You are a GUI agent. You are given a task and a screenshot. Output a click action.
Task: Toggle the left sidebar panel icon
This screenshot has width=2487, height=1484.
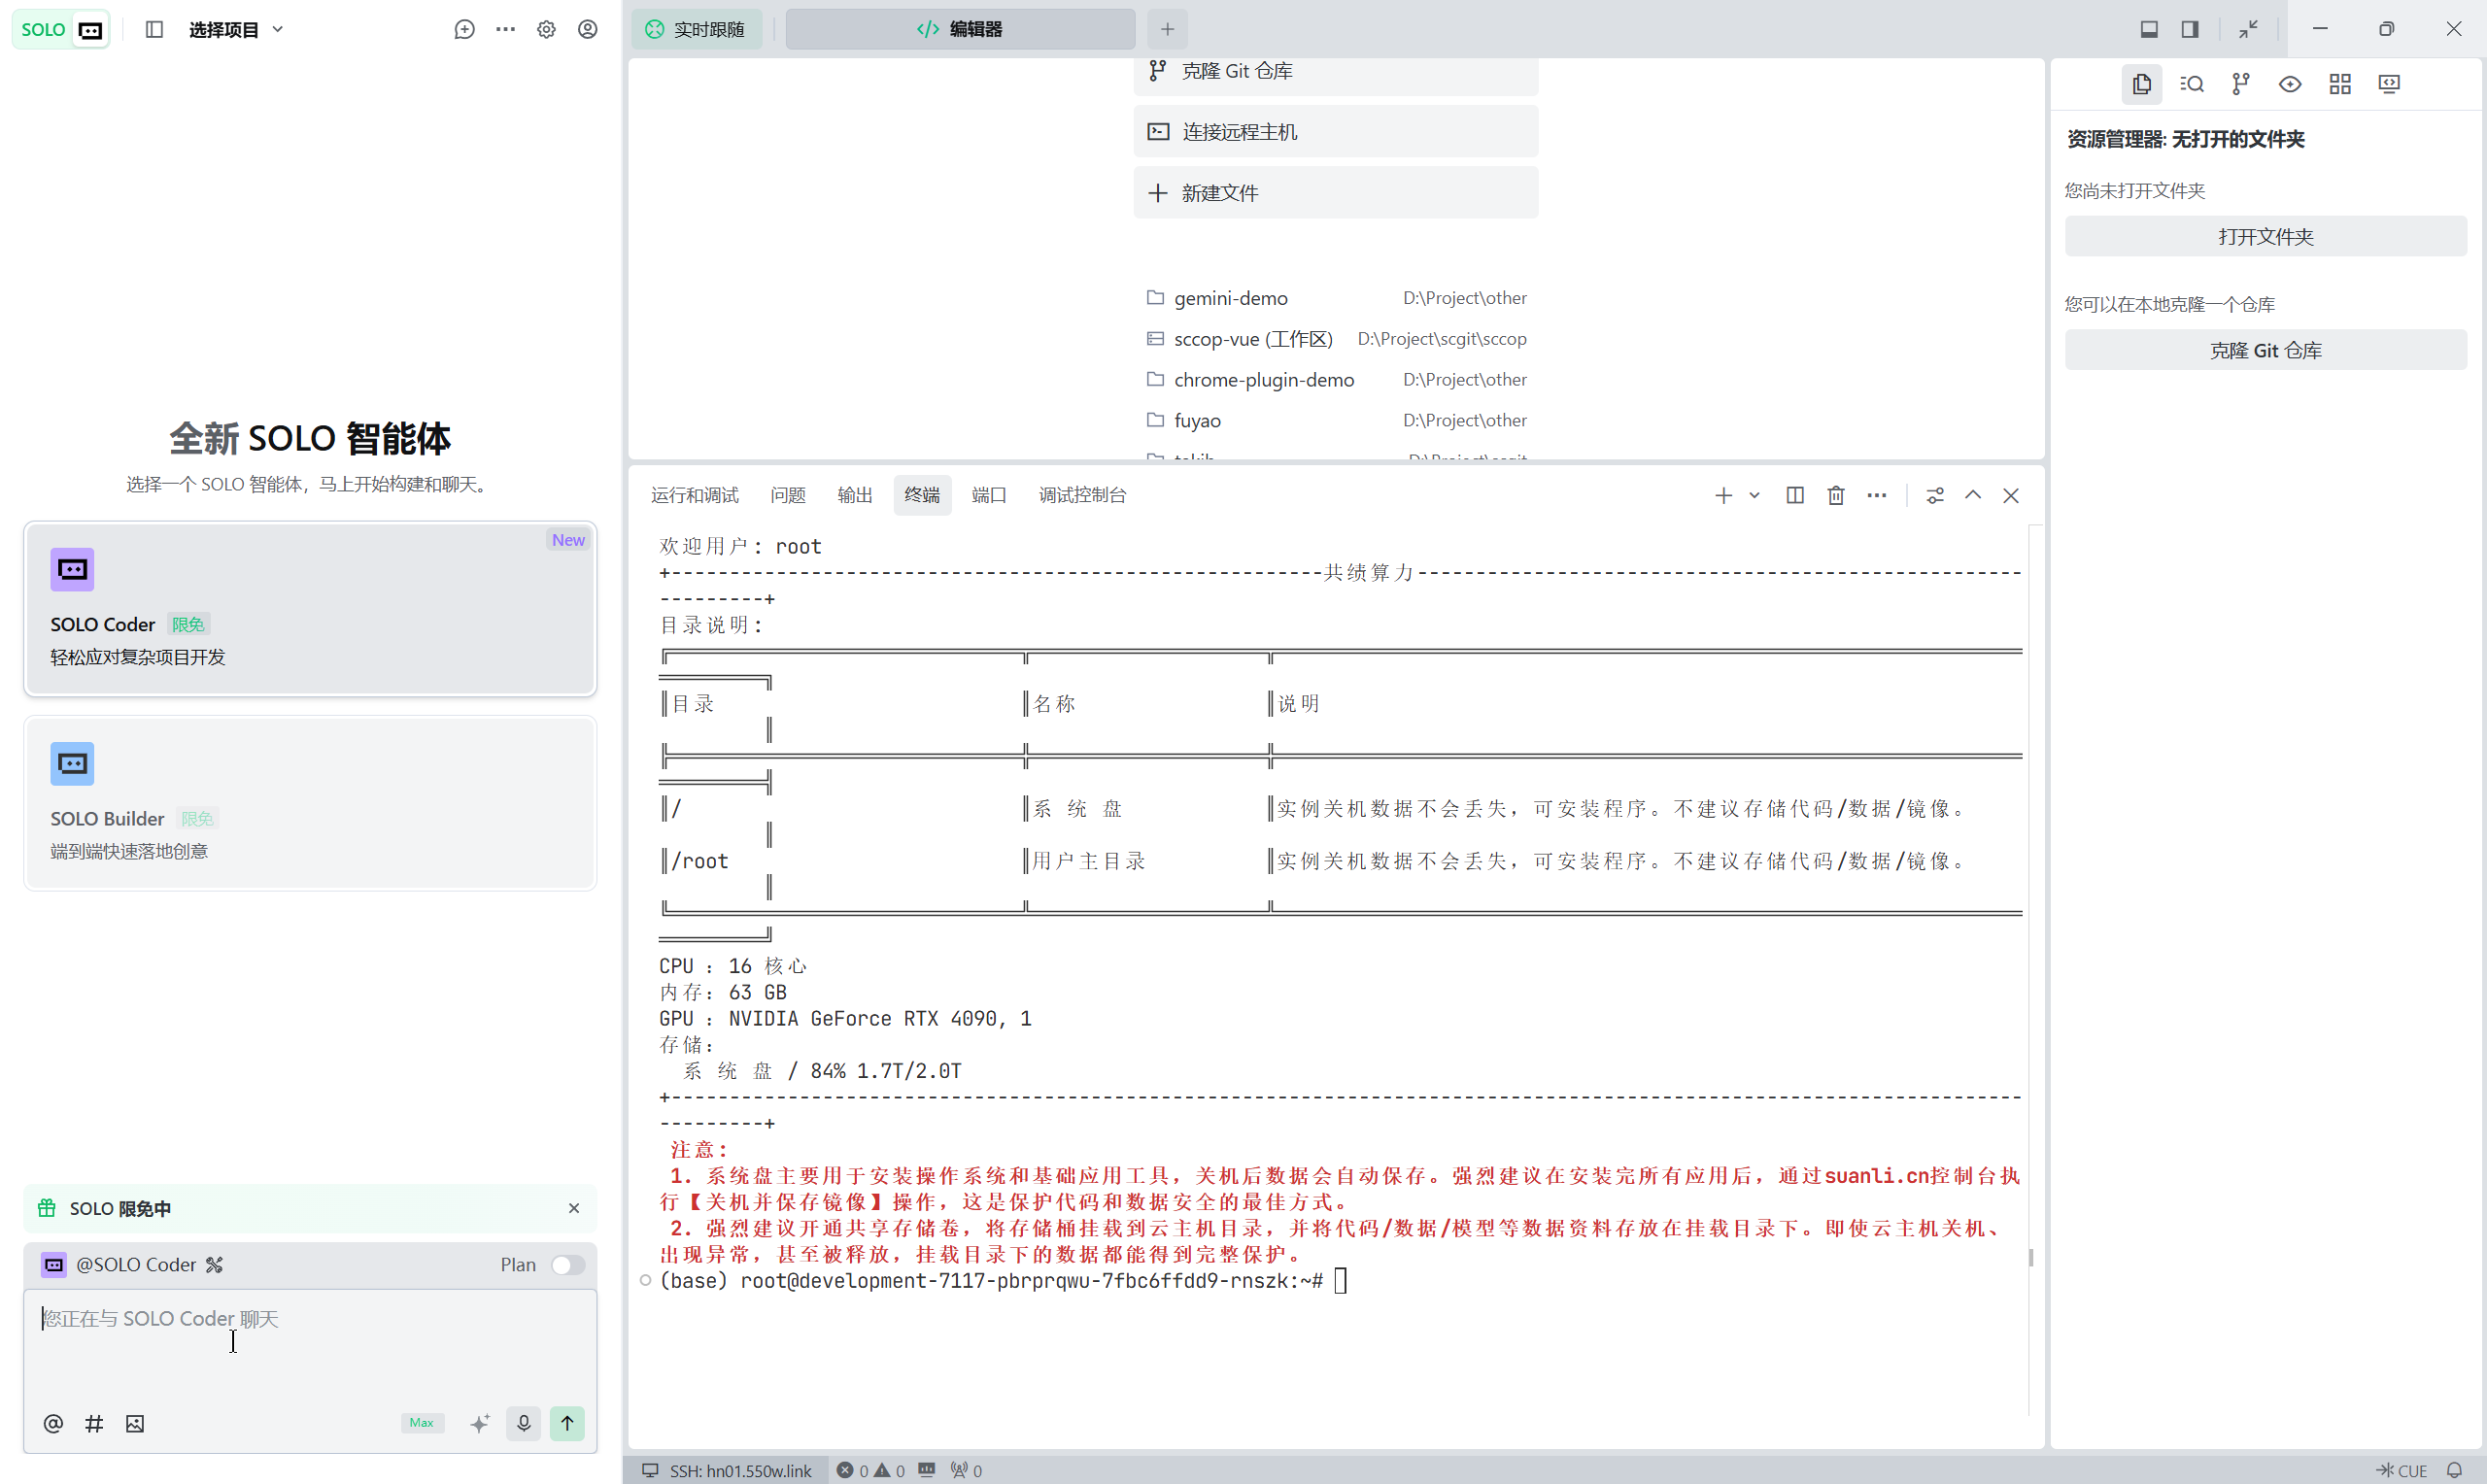(x=154, y=29)
